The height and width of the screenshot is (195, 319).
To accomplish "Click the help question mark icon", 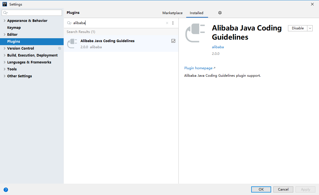I will [x=6, y=190].
